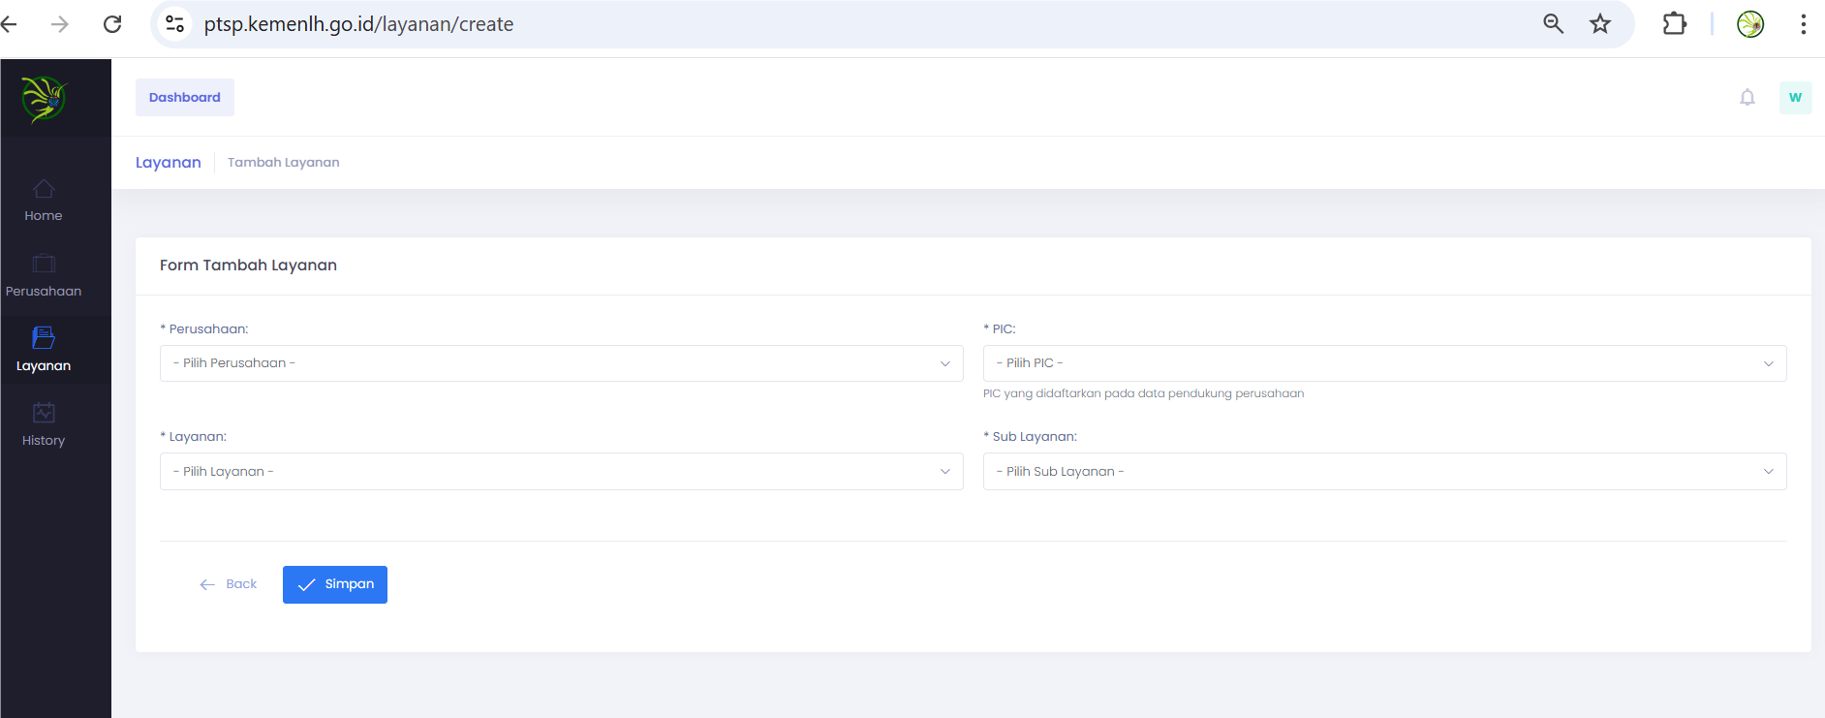
Task: Expand the Pilih Perusahaan dropdown
Action: pos(561,363)
